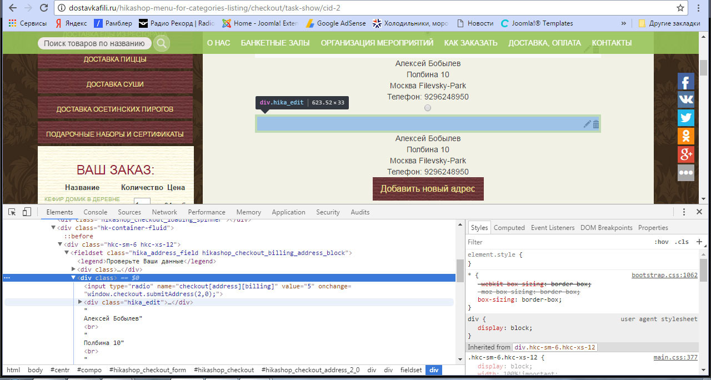Open the Computed styles tab
Image resolution: width=711 pixels, height=380 pixels.
click(509, 228)
